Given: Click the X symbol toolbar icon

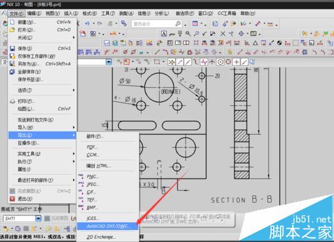Looking at the screenshot, I should (222, 34).
